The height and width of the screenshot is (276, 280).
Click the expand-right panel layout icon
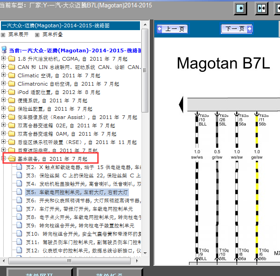coord(240,8)
